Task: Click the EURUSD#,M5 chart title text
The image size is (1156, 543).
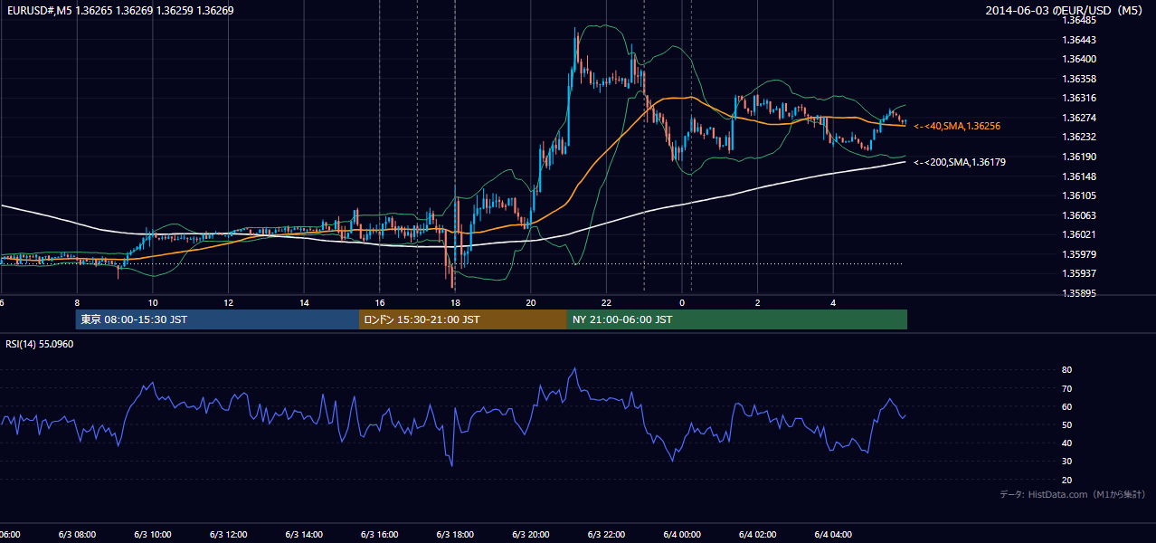Action: click(119, 11)
